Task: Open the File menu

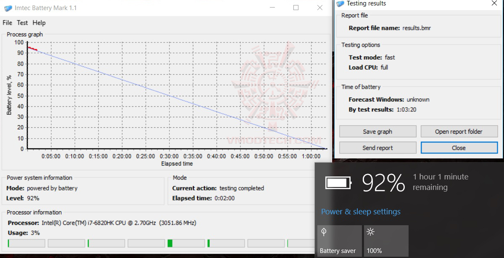Action: 7,23
